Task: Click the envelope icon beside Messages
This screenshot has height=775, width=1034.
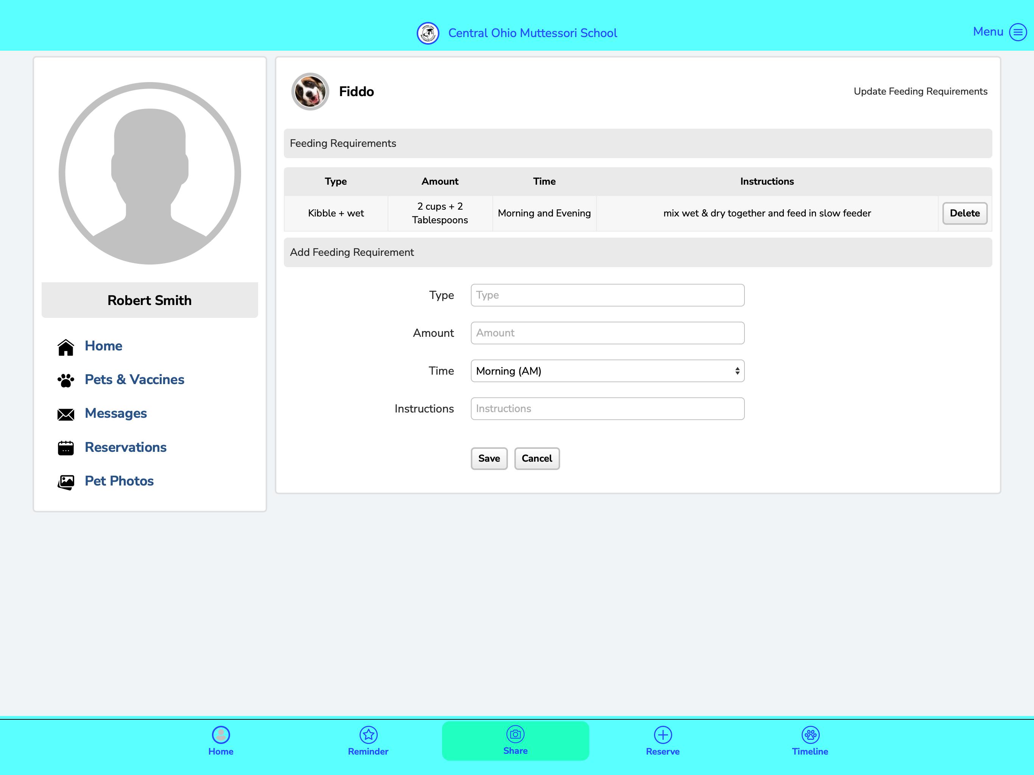Action: [66, 415]
